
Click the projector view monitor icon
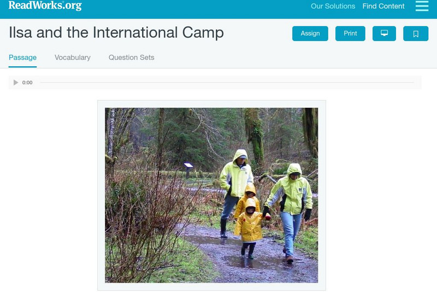[384, 33]
